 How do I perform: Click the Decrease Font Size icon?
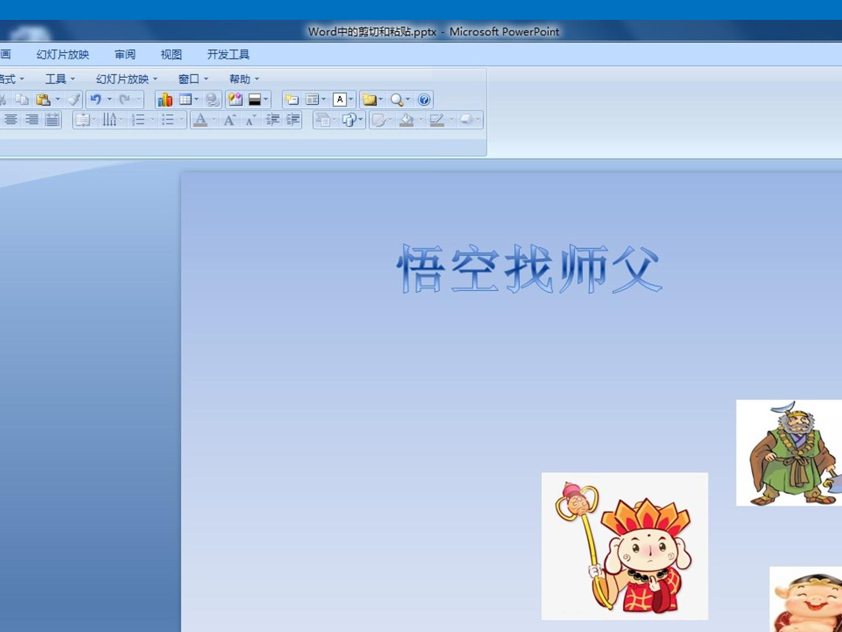coord(251,120)
